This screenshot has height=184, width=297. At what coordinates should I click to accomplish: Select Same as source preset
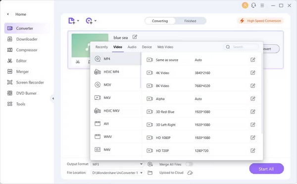point(201,60)
